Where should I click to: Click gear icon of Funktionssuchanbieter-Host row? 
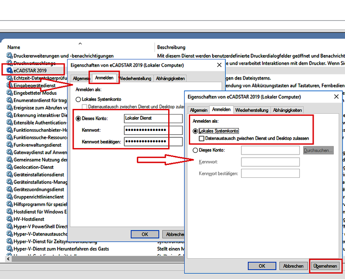pyautogui.click(x=9, y=130)
